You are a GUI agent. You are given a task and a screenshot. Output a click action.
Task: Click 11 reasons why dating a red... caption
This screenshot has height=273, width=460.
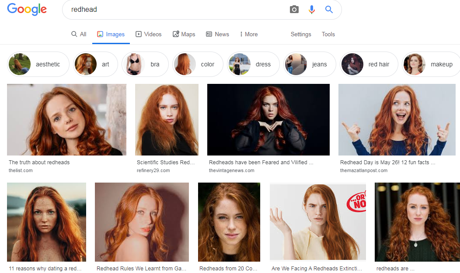tap(45, 269)
